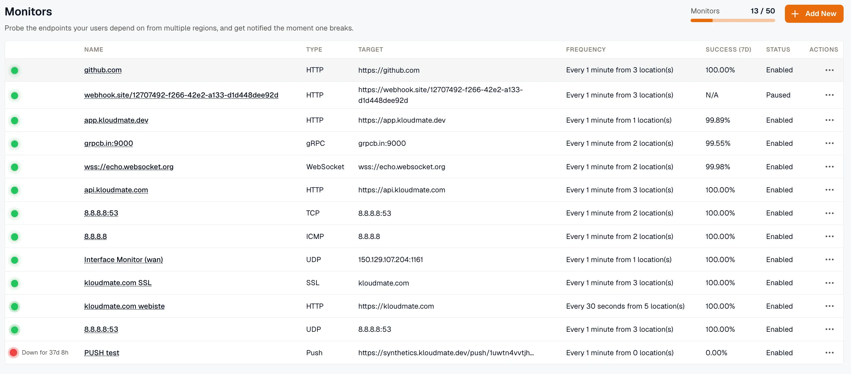Click the https://synthetics.kloudmate.dev/push target cell

point(446,353)
